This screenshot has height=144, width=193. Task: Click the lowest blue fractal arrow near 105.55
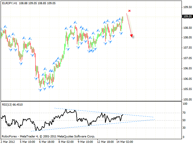point(40,90)
